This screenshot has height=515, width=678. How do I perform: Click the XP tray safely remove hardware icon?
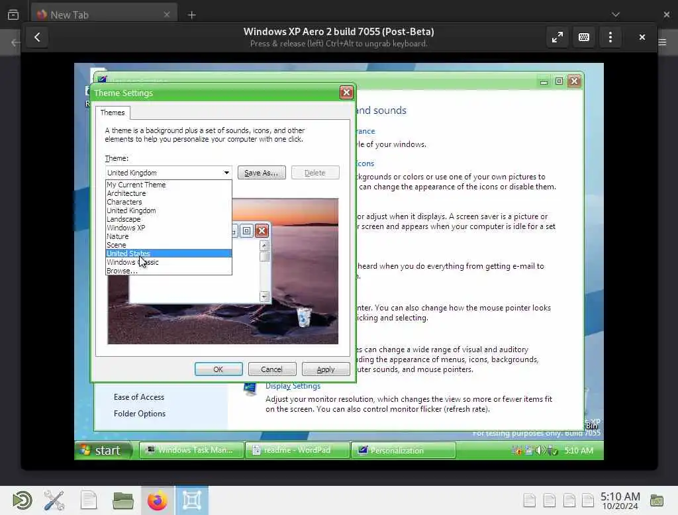pos(553,451)
